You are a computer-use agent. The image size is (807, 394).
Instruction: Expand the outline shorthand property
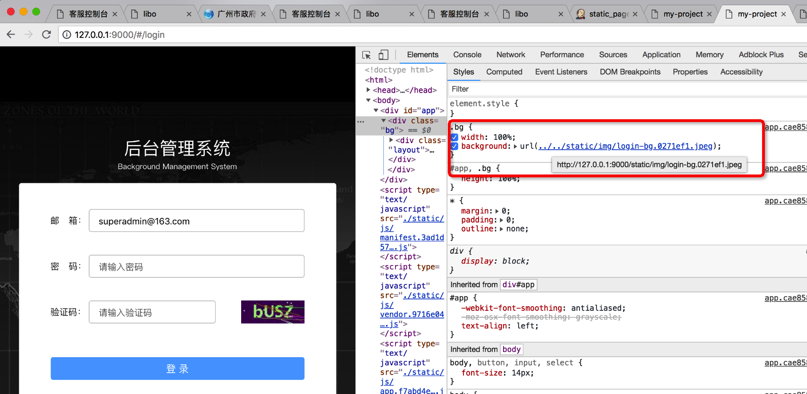(501, 229)
